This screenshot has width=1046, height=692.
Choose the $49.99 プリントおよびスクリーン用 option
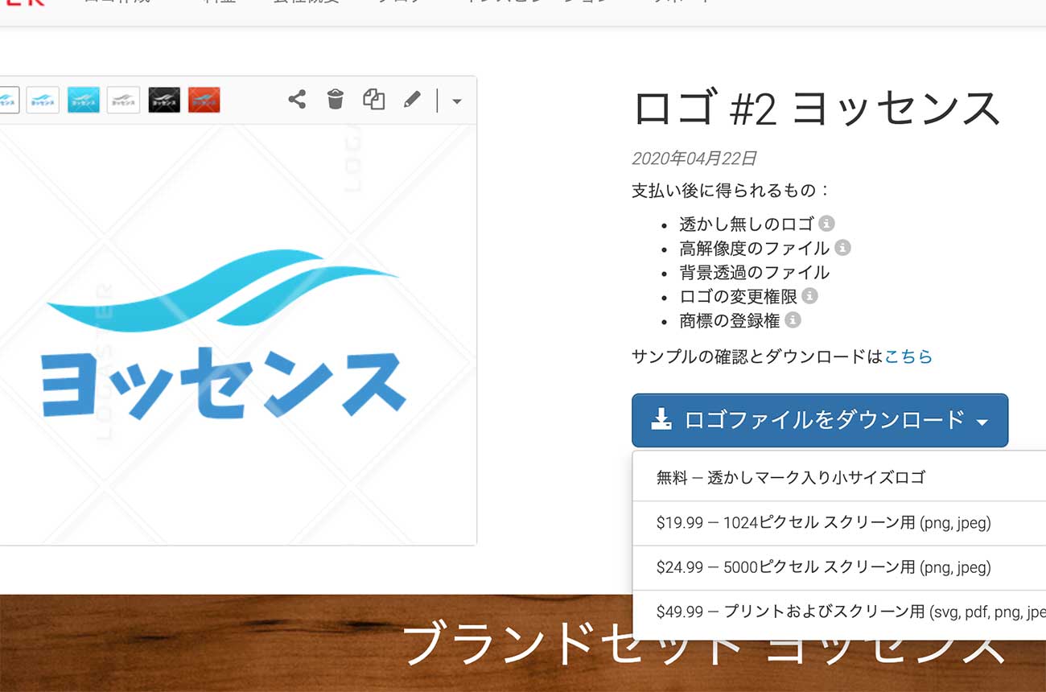(x=839, y=612)
